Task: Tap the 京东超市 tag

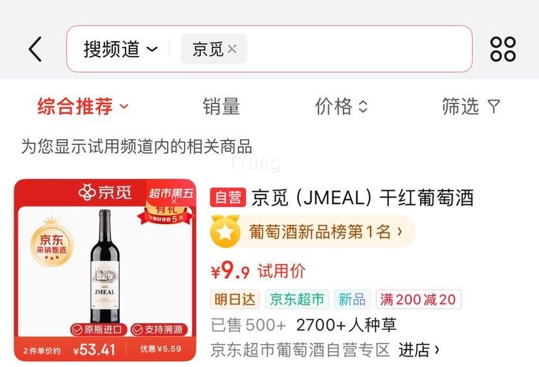Action: coord(297,299)
